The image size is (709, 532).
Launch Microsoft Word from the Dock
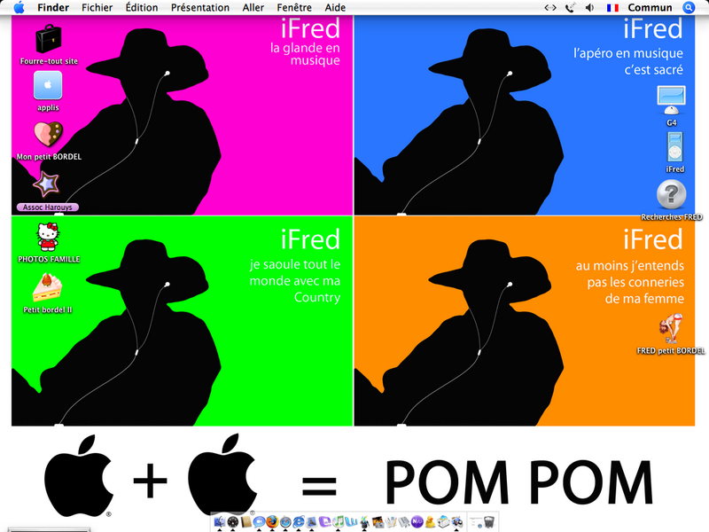click(x=351, y=521)
